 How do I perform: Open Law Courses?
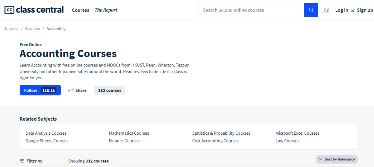[287, 141]
